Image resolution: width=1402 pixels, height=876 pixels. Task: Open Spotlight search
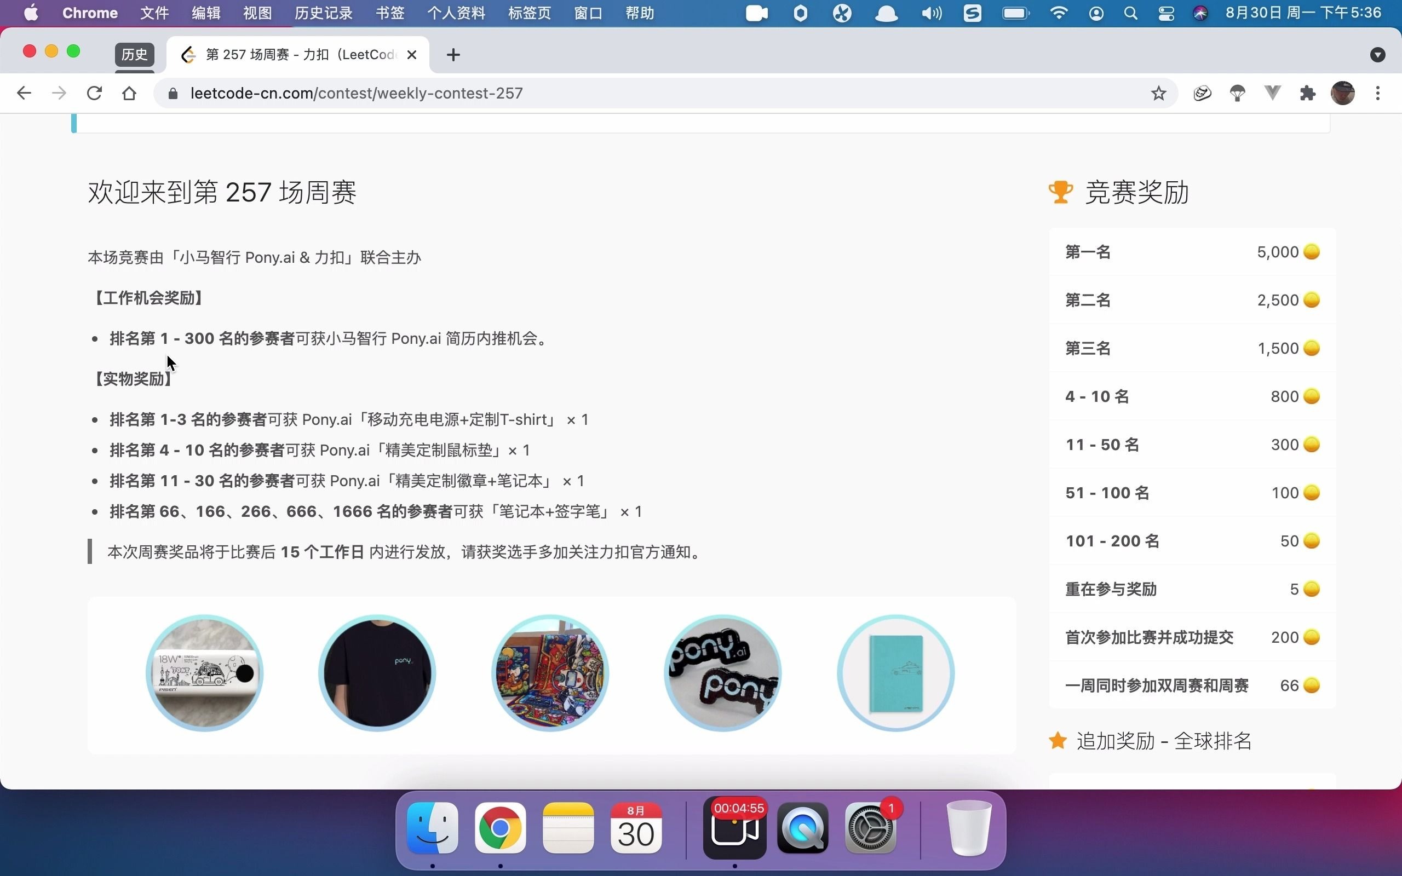1130,13
